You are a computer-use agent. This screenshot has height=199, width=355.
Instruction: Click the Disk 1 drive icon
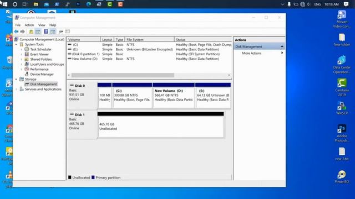72,114
